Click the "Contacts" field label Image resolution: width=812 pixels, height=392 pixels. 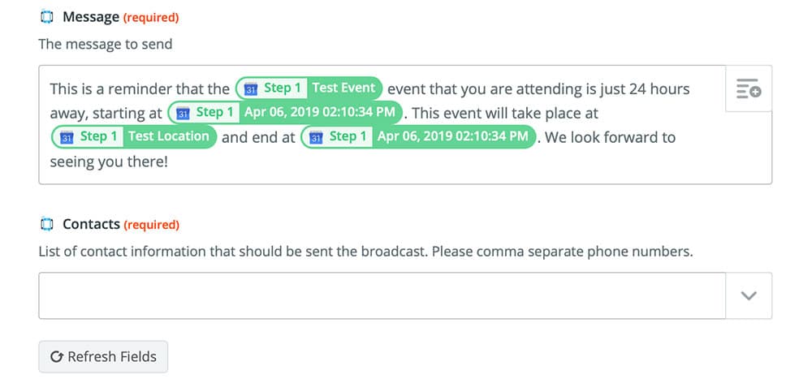tap(91, 224)
